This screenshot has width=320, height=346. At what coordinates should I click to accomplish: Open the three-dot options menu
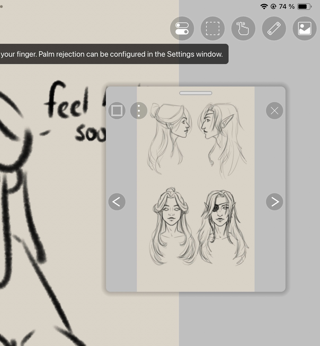click(x=139, y=111)
